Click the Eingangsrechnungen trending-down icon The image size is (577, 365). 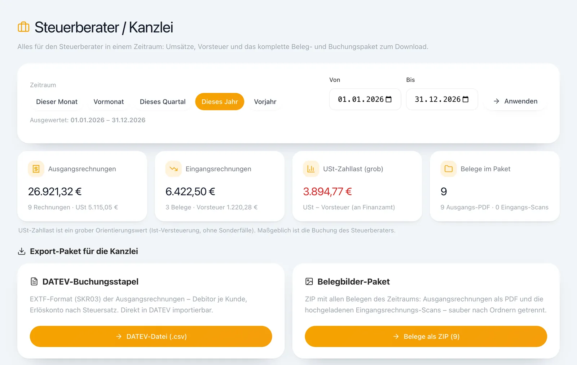tap(173, 169)
